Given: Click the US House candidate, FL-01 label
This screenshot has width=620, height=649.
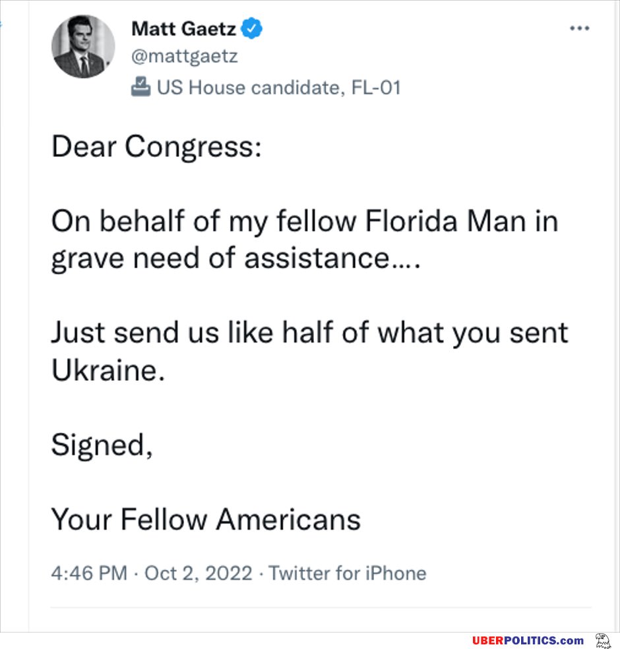Looking at the screenshot, I should pyautogui.click(x=278, y=87).
